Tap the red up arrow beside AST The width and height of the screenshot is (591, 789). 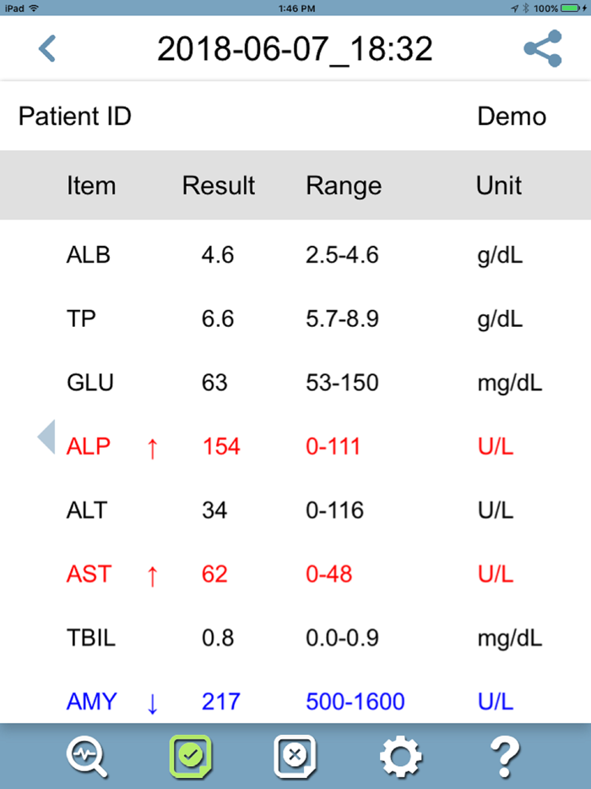(x=152, y=575)
